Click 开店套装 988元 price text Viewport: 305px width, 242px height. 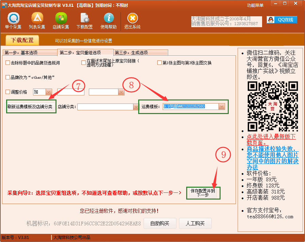pos(266,198)
